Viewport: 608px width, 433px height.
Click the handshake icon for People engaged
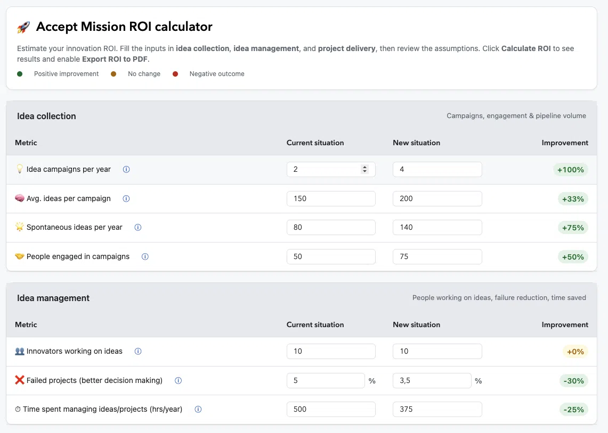pos(19,256)
